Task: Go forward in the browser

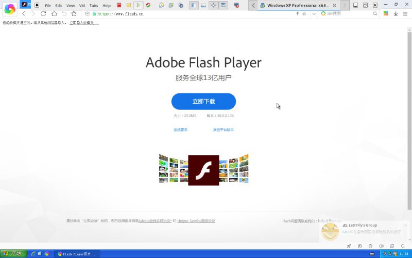Action: pos(33,14)
